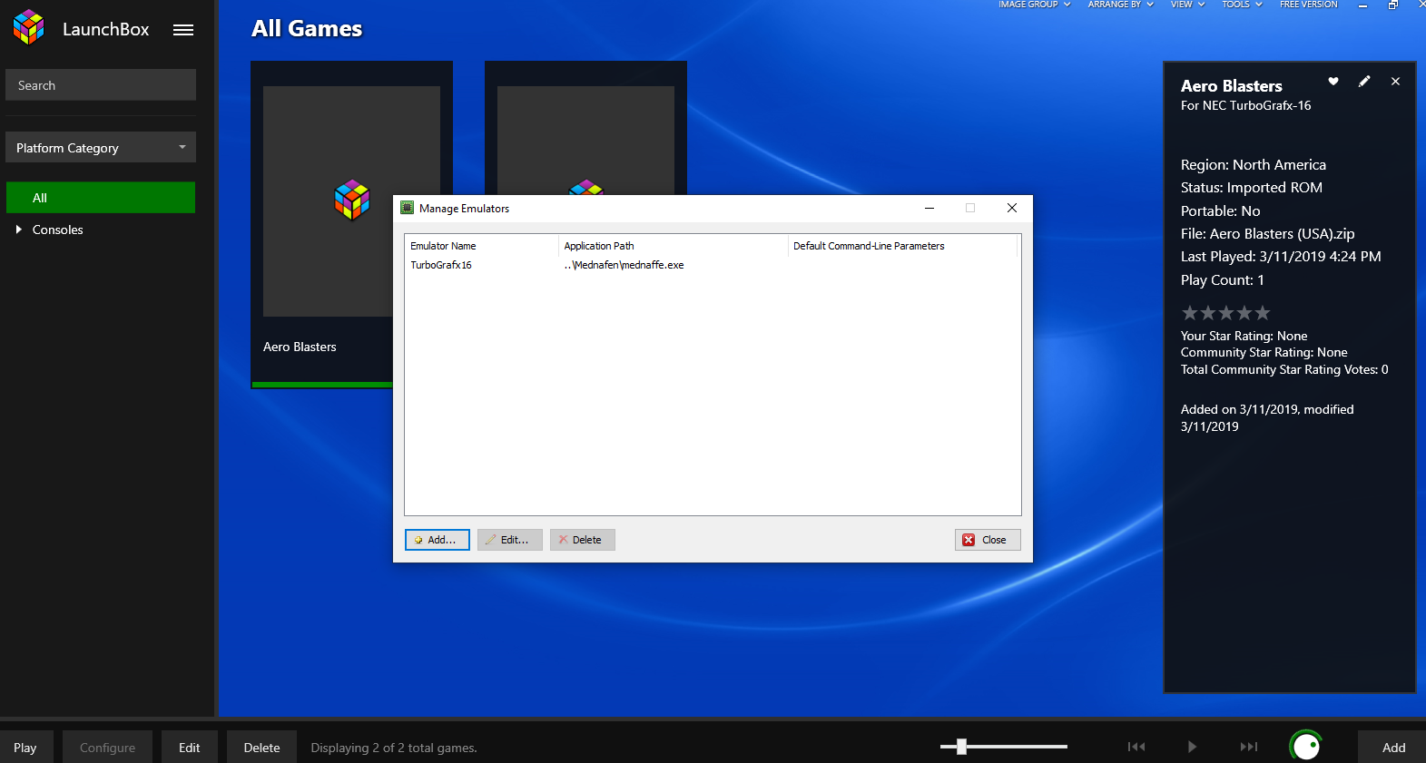Click the Aero Blasters title under thumbnail
Image resolution: width=1426 pixels, height=763 pixels.
[x=300, y=347]
